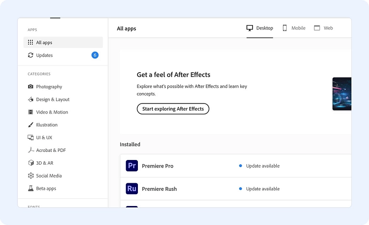The image size is (369, 225).
Task: Click the Updates count badge showing 6
Action: pos(95,55)
